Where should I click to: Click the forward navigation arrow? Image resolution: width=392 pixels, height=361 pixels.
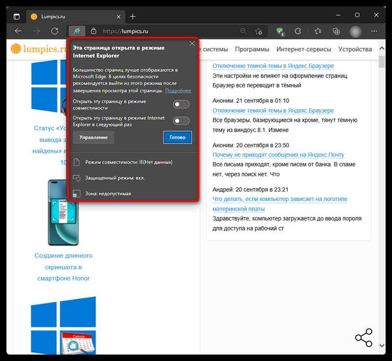pyautogui.click(x=37, y=31)
